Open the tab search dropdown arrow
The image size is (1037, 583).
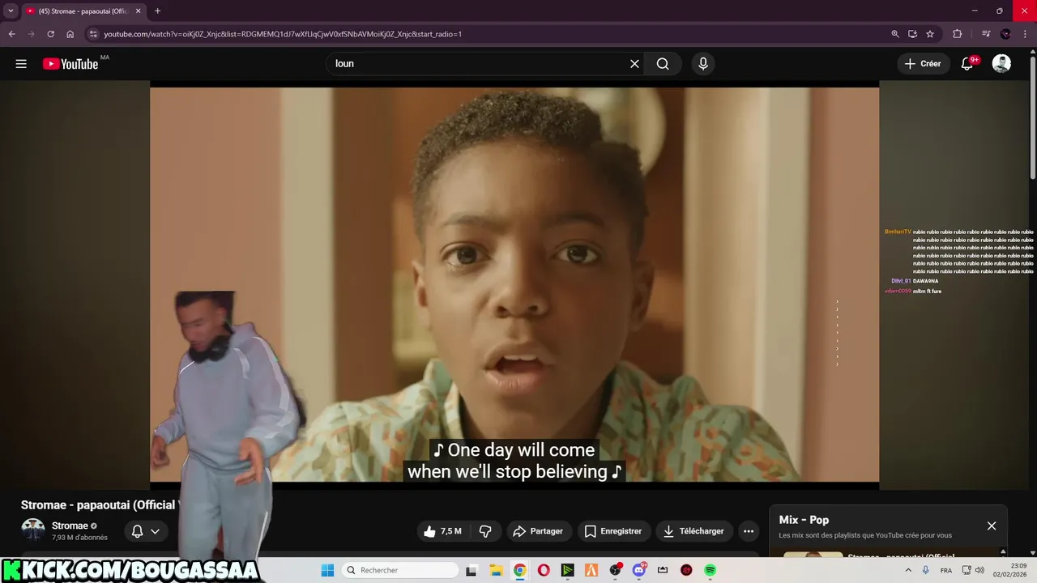click(11, 11)
